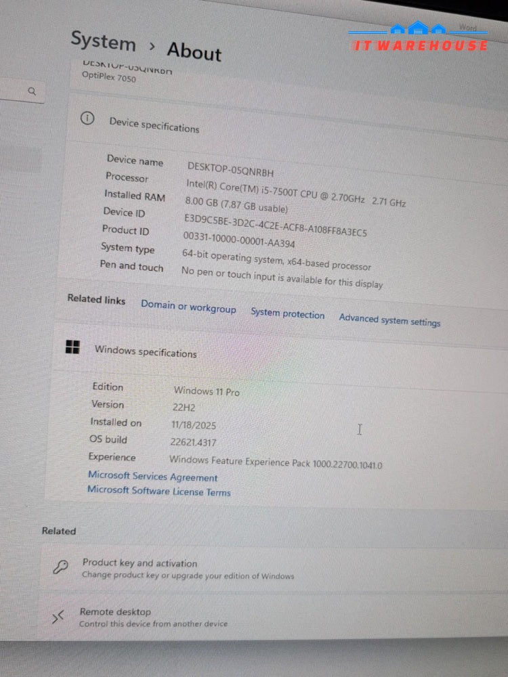Image resolution: width=508 pixels, height=677 pixels.
Task: Select the Device ID value E3D9C5BE
Action: coord(276,225)
